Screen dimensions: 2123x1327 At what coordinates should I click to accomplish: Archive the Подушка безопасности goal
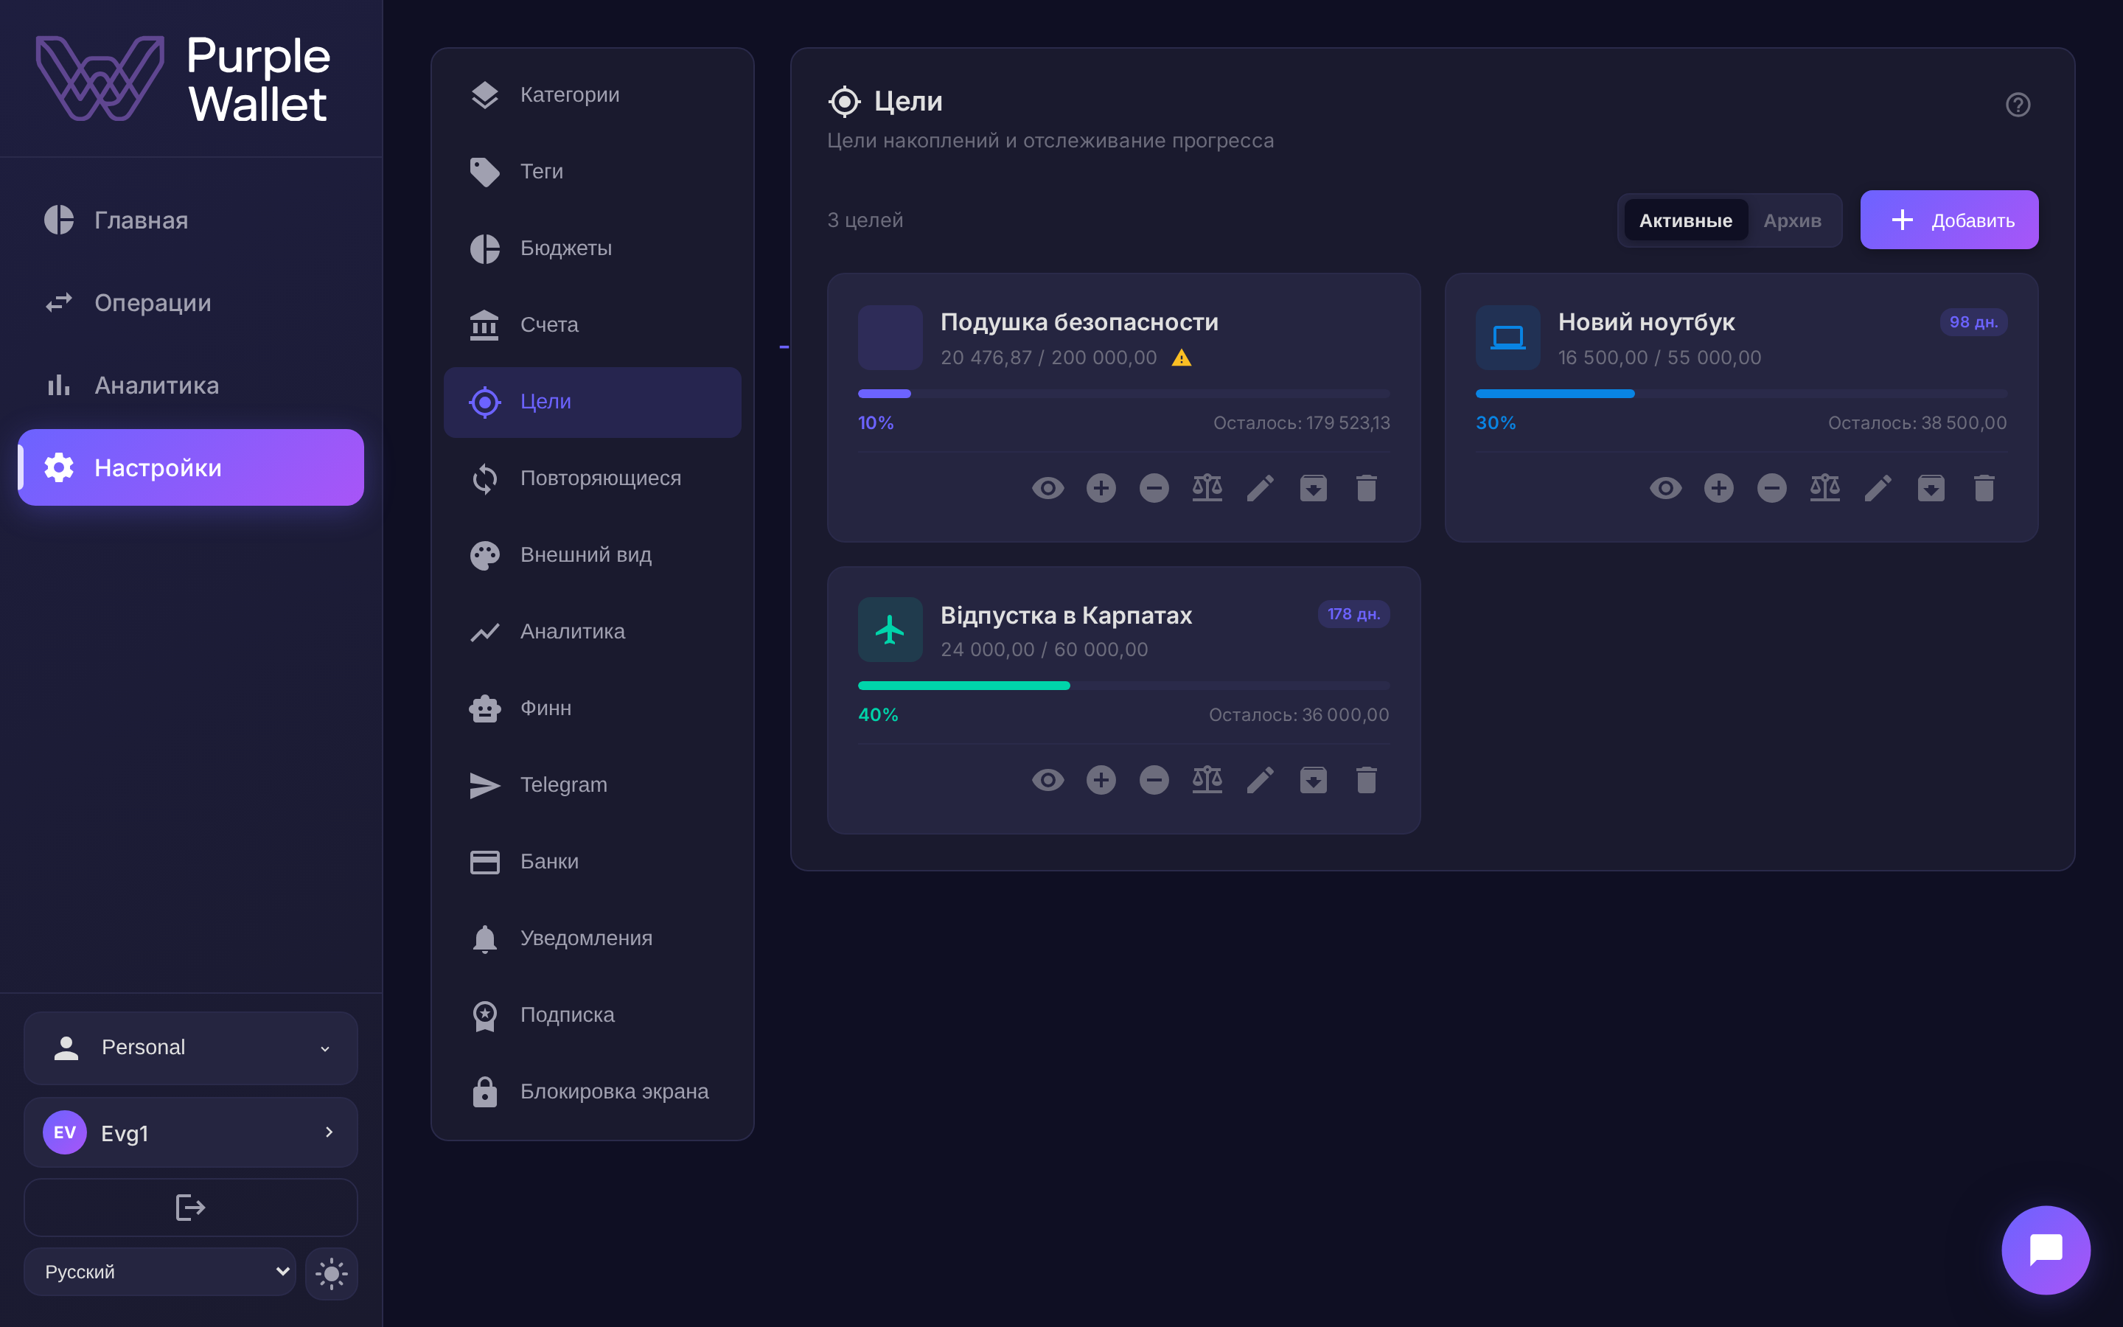pos(1314,488)
